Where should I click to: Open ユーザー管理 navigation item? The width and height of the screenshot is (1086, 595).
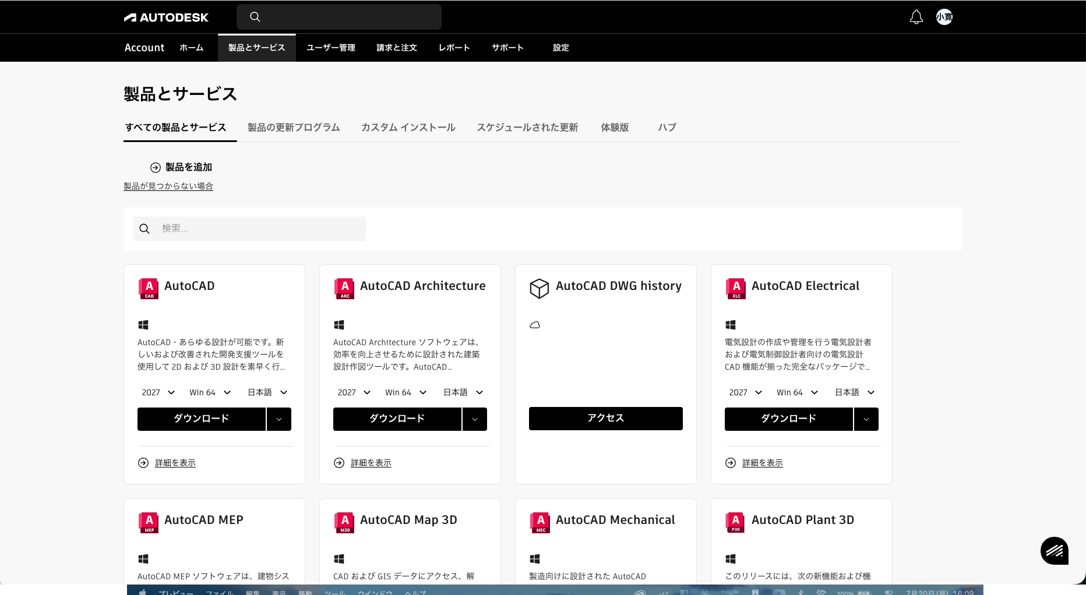[331, 48]
